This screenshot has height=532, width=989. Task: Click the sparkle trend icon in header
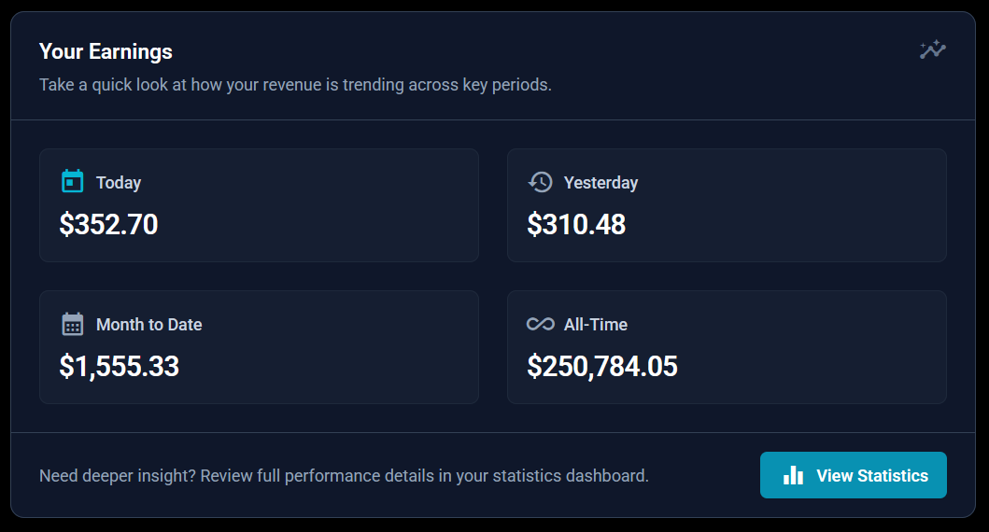[x=932, y=50]
